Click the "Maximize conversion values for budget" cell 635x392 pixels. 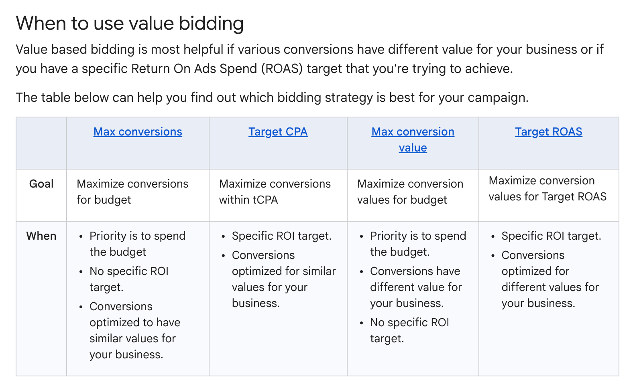click(x=410, y=192)
